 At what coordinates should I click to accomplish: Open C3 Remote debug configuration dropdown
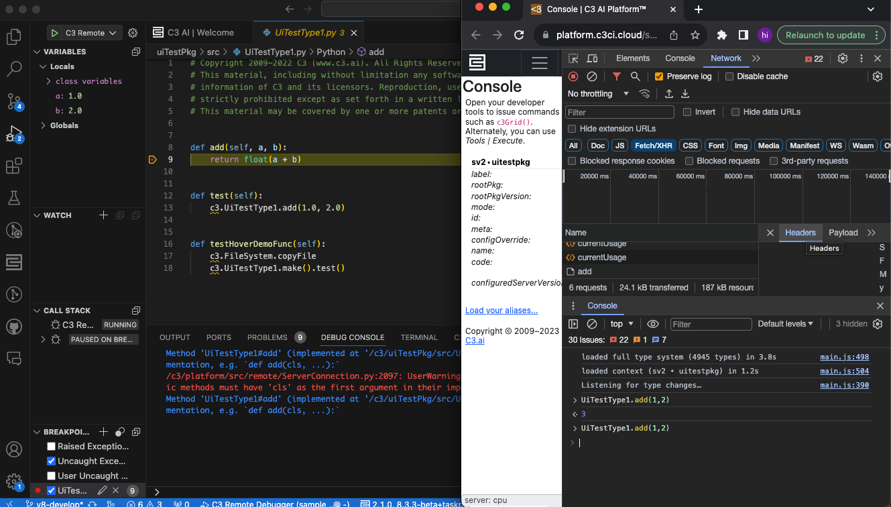(x=91, y=33)
